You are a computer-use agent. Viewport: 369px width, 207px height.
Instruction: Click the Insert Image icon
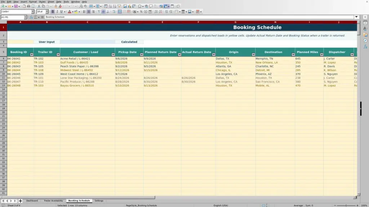125,6
